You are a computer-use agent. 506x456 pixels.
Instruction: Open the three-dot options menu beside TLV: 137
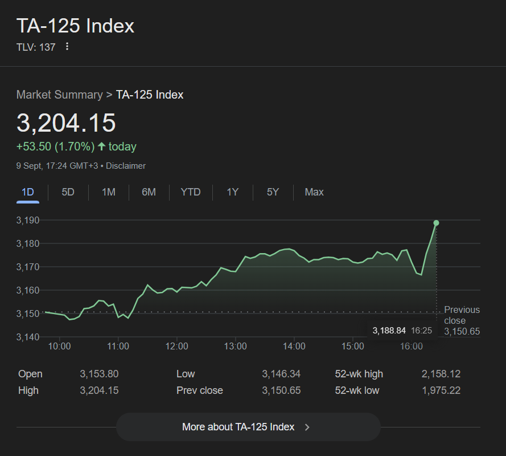click(67, 47)
